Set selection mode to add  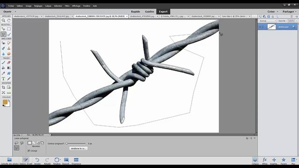pyautogui.click(x=34, y=143)
